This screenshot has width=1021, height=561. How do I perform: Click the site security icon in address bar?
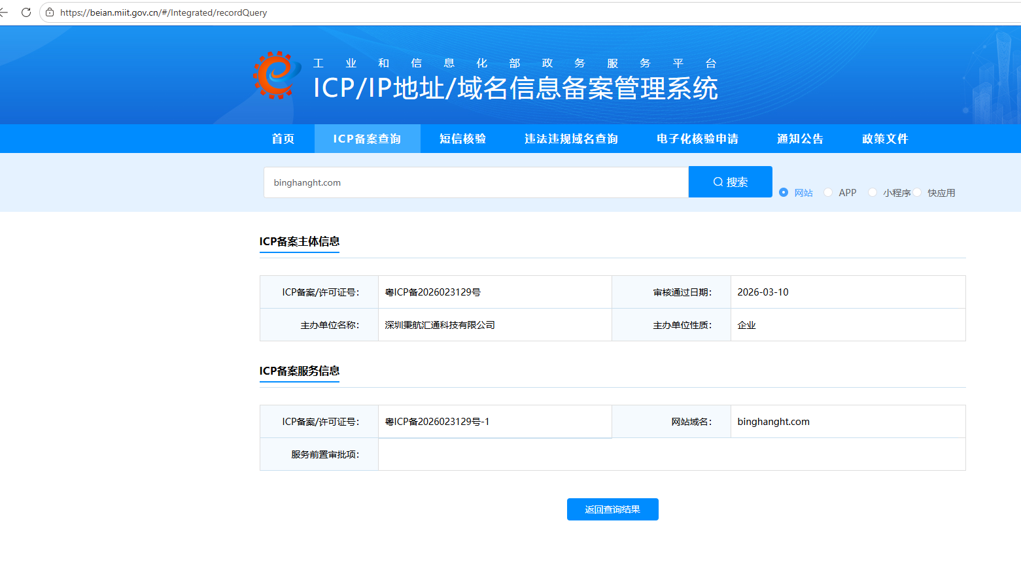point(49,12)
